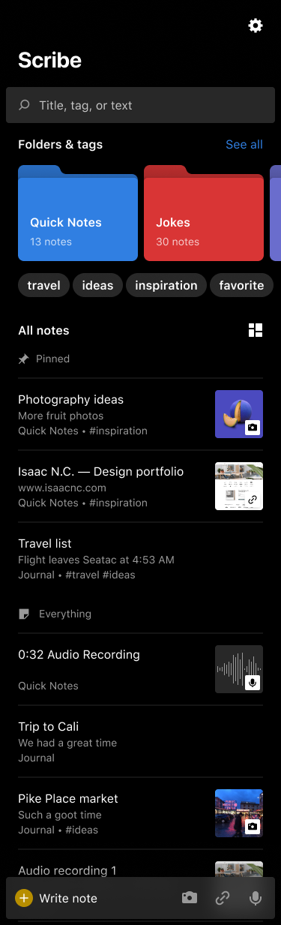Open the red Jokes folder
The height and width of the screenshot is (925, 281).
click(204, 213)
